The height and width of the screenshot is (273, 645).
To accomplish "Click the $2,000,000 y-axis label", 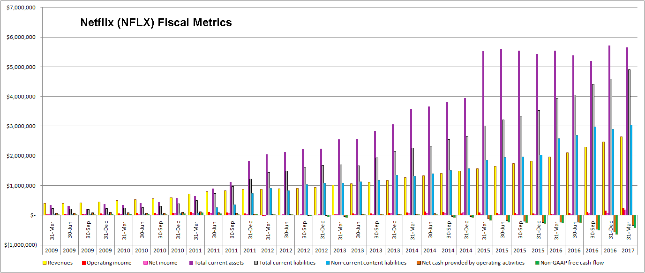I will (22, 156).
